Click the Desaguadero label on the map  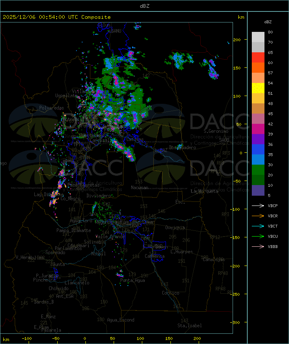[x=183, y=147]
